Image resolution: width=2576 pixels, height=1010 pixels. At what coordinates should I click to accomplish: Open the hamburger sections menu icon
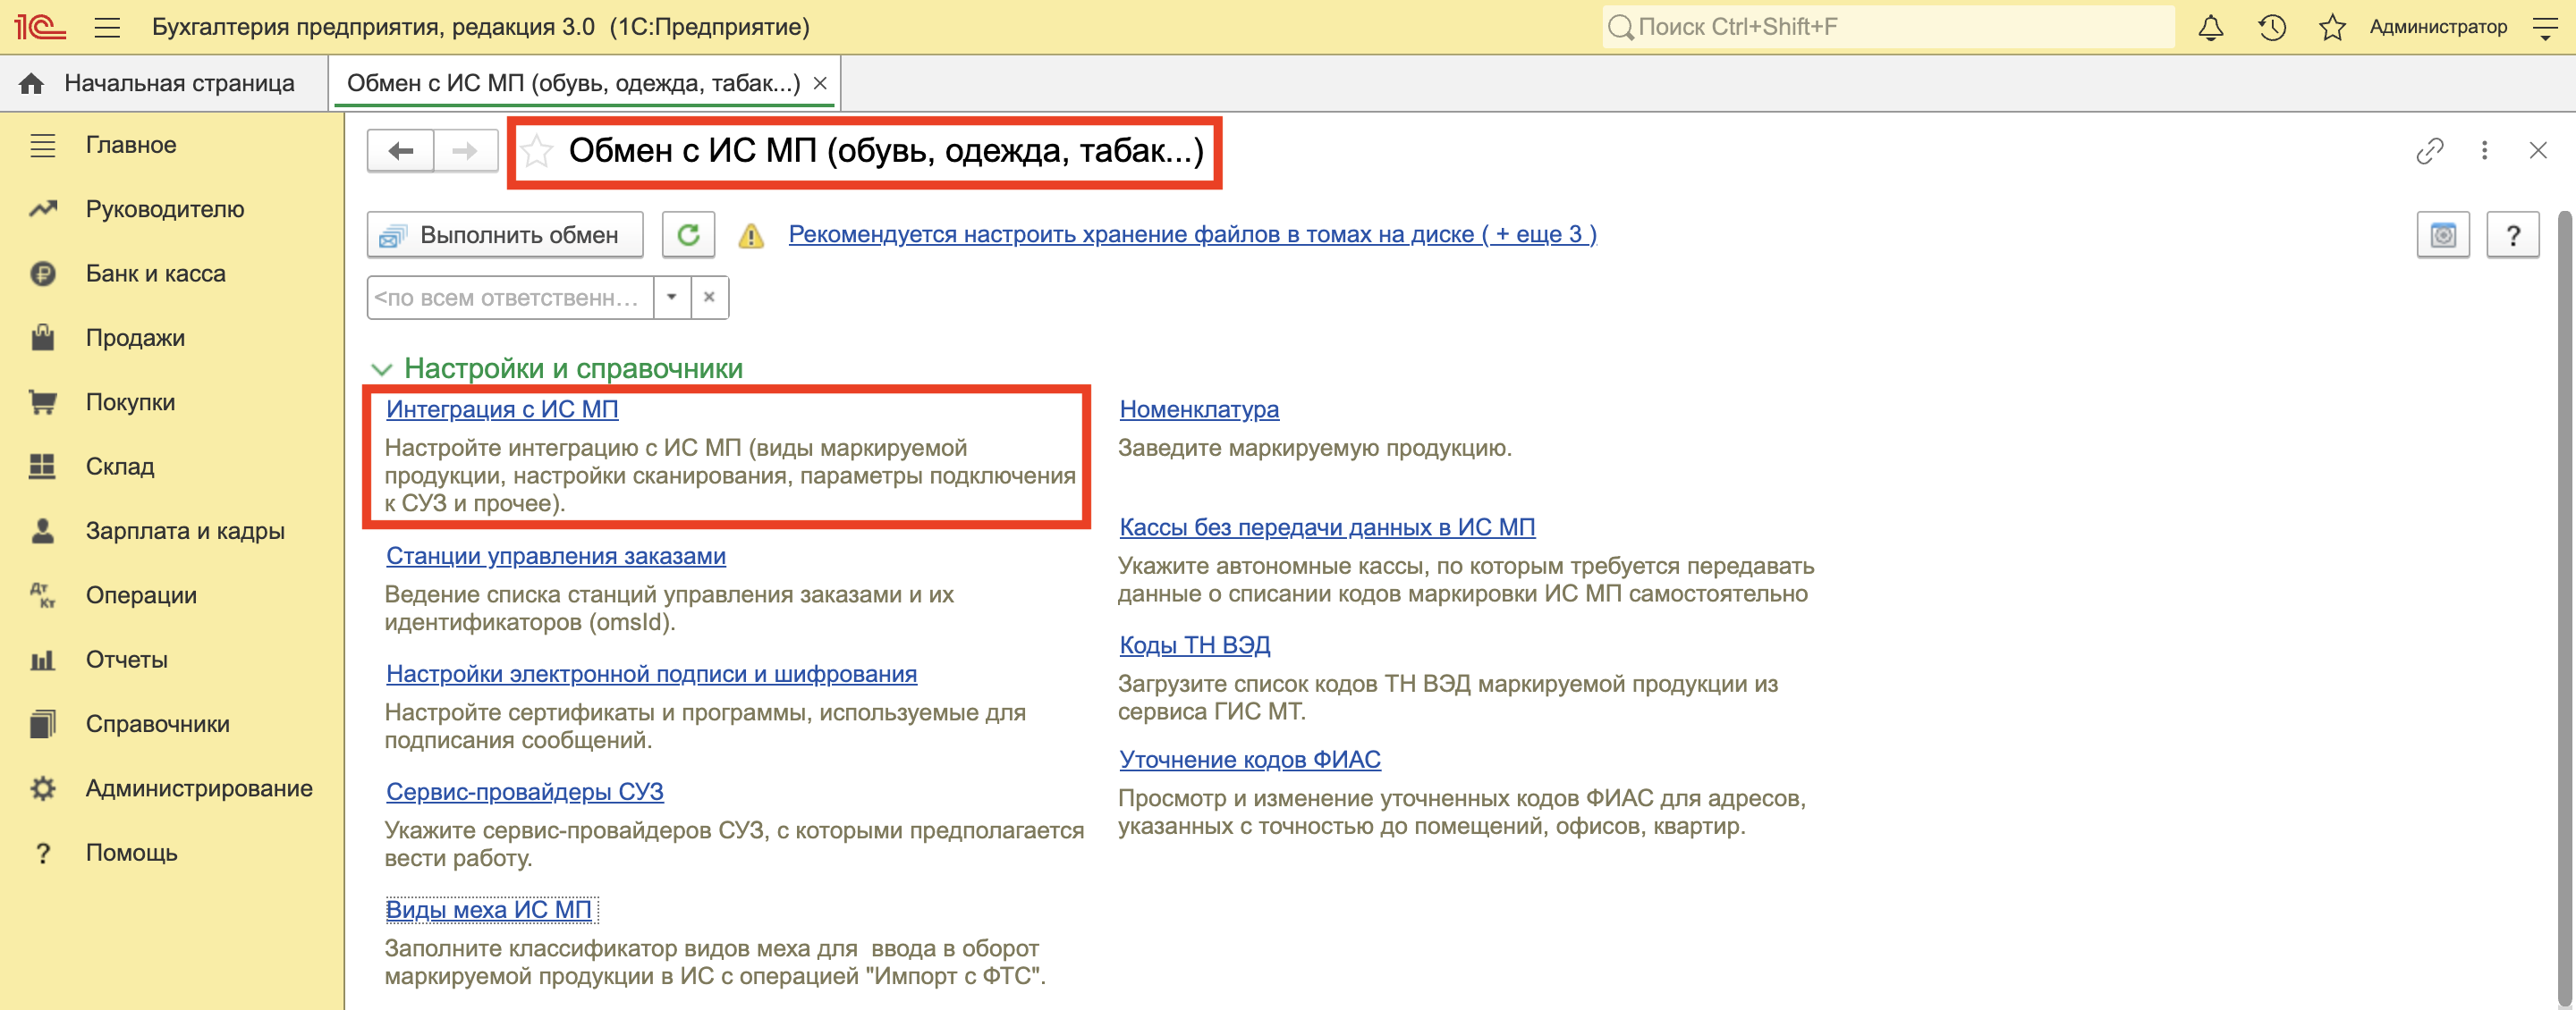(x=107, y=27)
